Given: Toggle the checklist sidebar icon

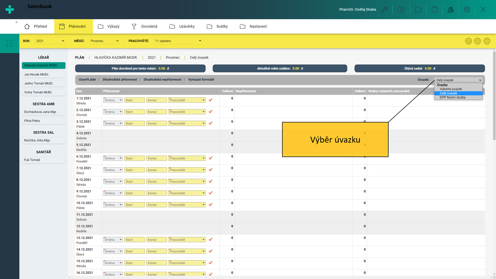Looking at the screenshot, I should point(10,43).
